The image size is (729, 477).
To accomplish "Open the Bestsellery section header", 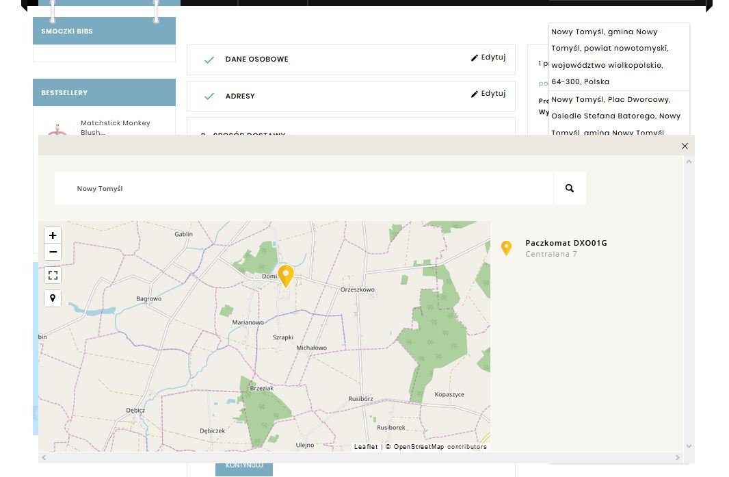I will point(64,92).
